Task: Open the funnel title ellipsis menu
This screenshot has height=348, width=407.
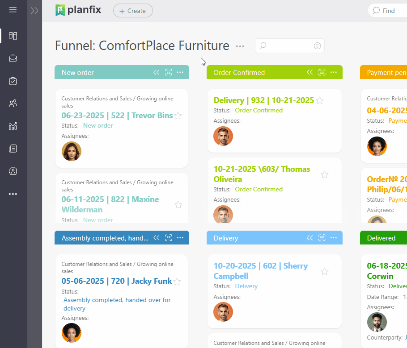Action: tap(240, 46)
